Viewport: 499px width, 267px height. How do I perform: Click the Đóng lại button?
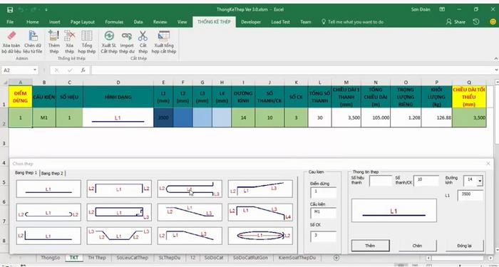pyautogui.click(x=464, y=246)
